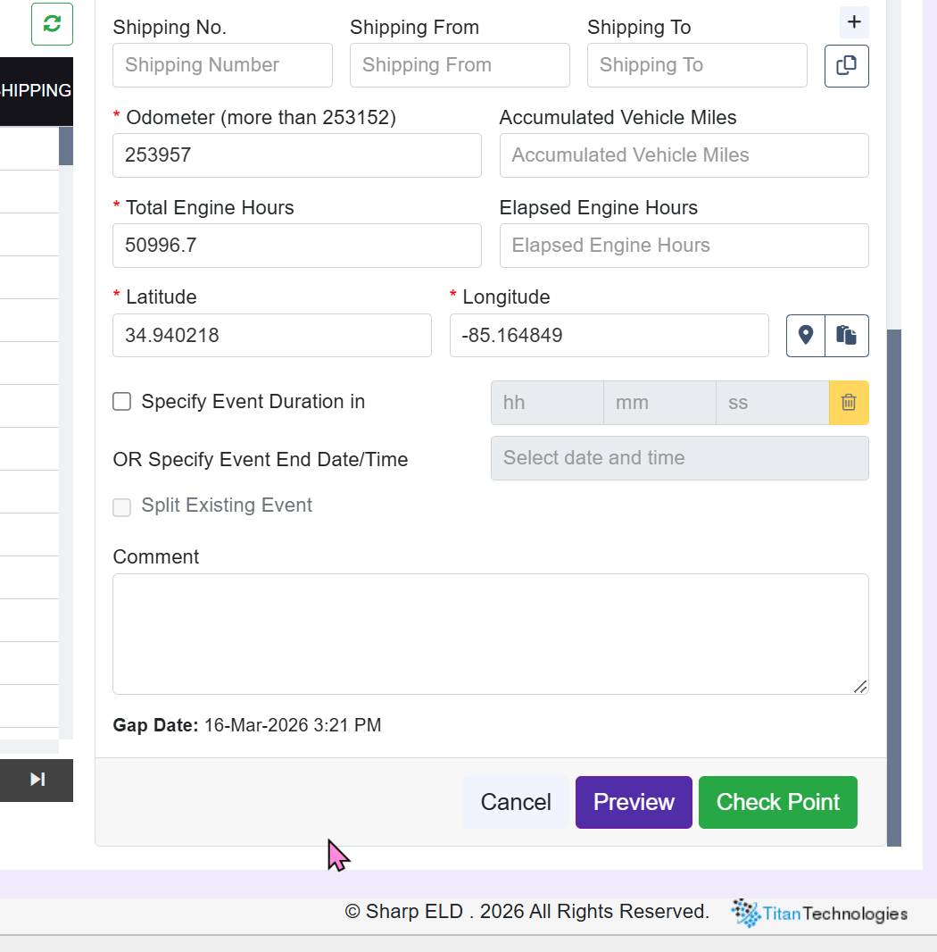
Task: Click the green Check Point button
Action: coord(778,802)
